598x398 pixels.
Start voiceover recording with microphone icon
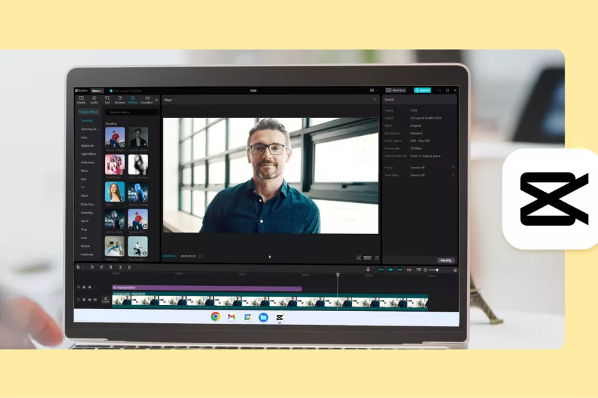pyautogui.click(x=367, y=270)
